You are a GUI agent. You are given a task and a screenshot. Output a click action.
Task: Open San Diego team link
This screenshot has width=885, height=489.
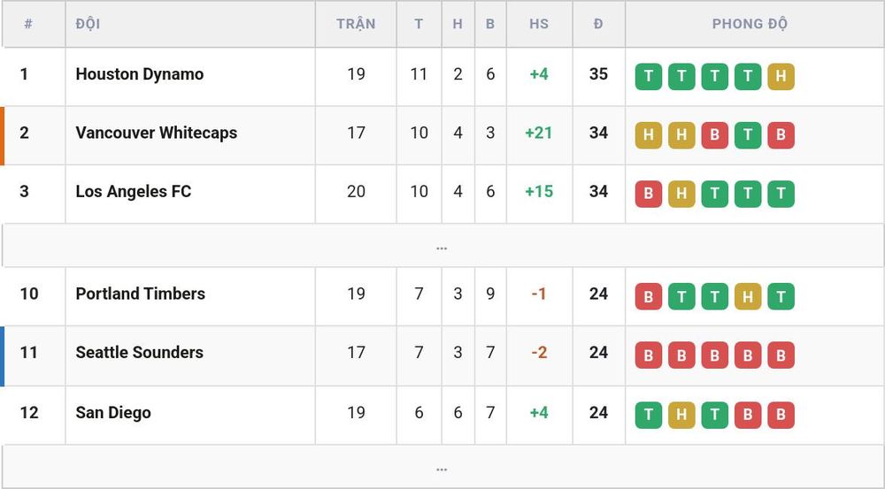coord(113,413)
